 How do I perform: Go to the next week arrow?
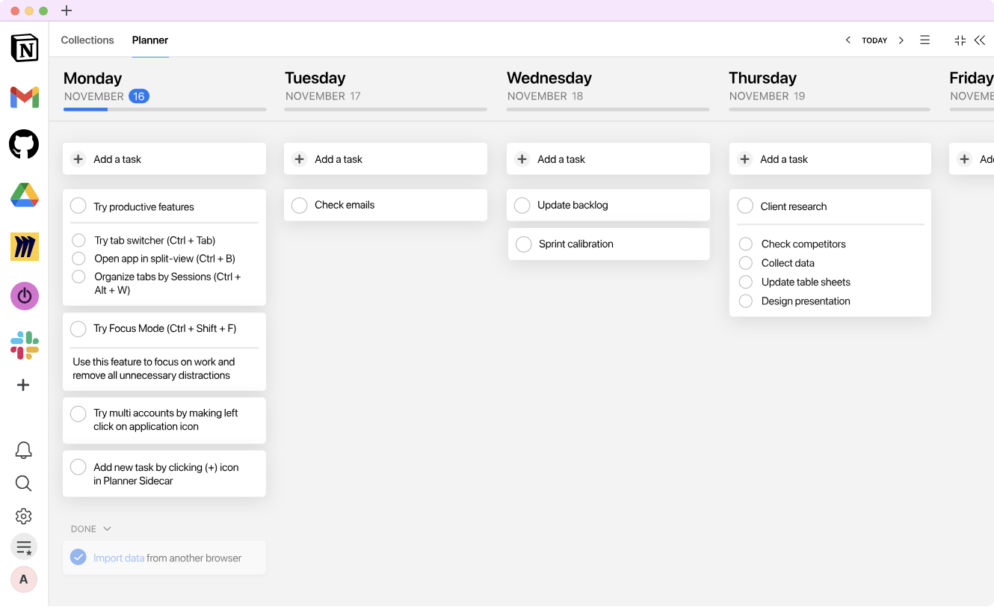(x=901, y=40)
